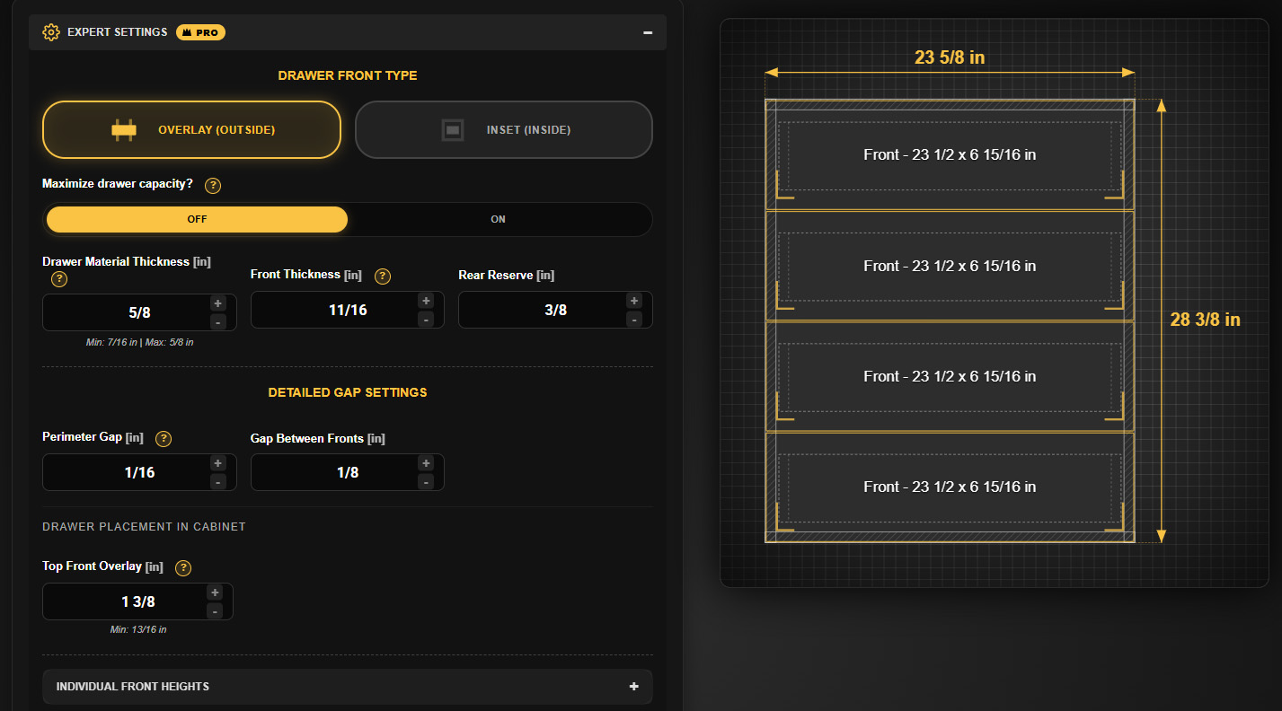Image resolution: width=1282 pixels, height=711 pixels.
Task: Increase Gap Between Fronts with plus
Action: pyautogui.click(x=426, y=463)
